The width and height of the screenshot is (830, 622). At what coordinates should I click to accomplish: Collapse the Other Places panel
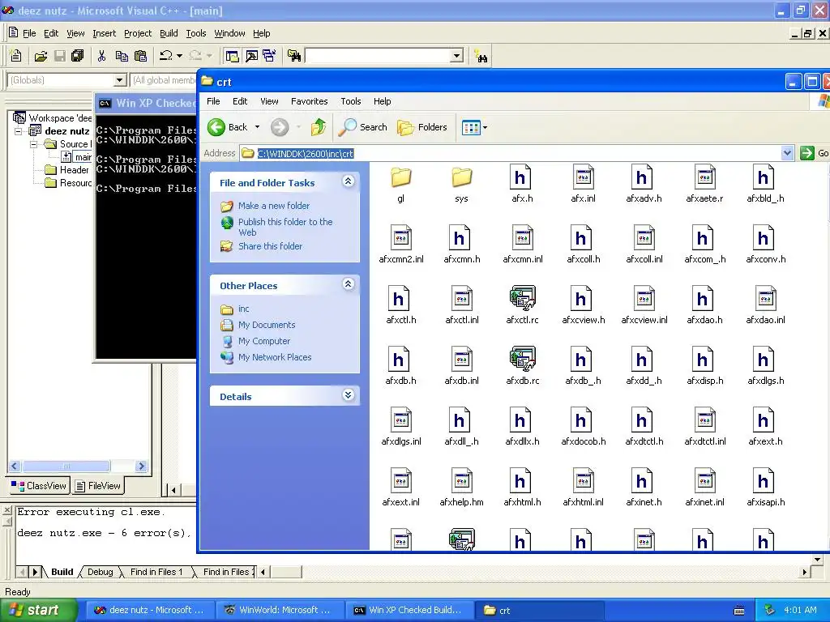pyautogui.click(x=348, y=284)
